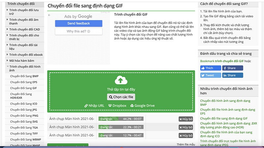The height and width of the screenshot is (148, 264).
Task: Click Thả tập tin tại đây drop zone
Action: click(121, 91)
